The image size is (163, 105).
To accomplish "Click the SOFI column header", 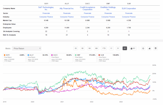I will (46, 4).
